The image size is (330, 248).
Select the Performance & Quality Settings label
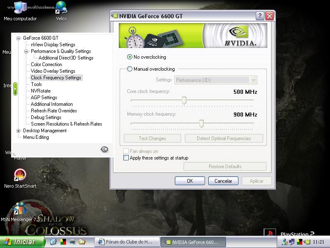[61, 51]
